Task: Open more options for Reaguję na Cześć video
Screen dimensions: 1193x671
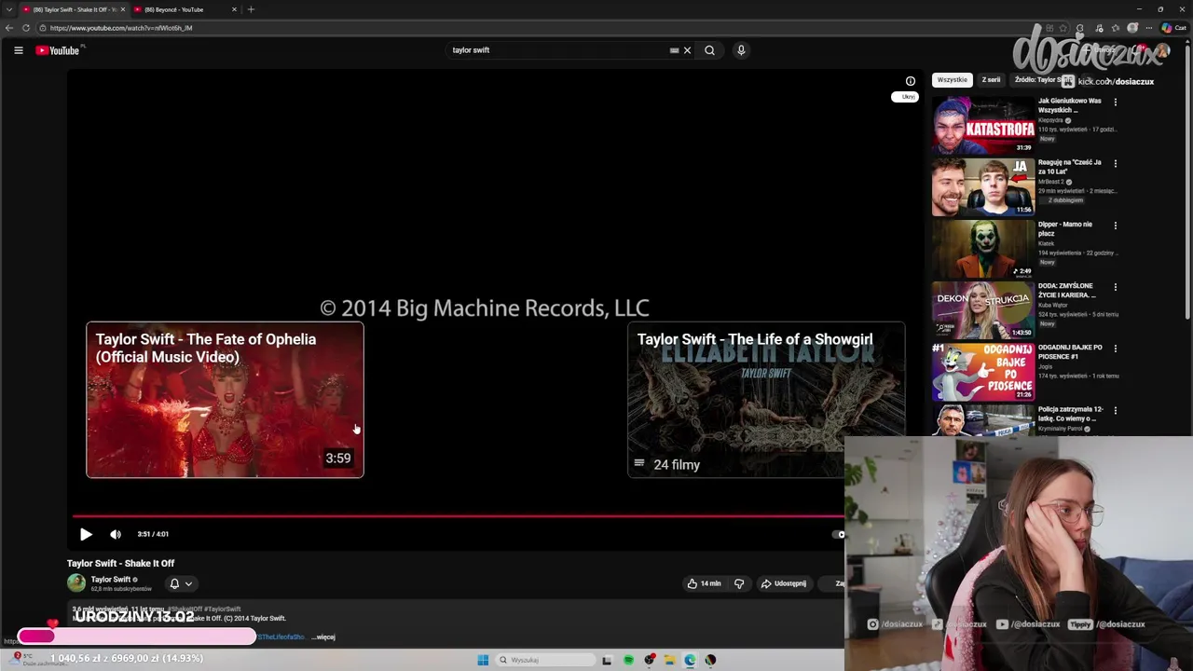Action: (1115, 163)
